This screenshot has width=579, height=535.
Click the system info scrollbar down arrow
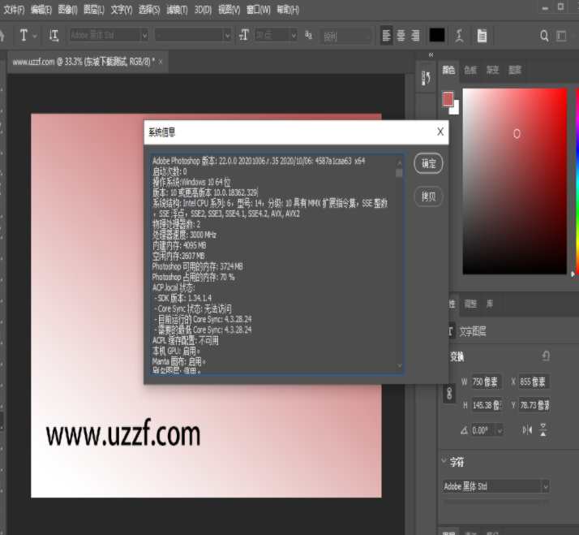[x=400, y=365]
